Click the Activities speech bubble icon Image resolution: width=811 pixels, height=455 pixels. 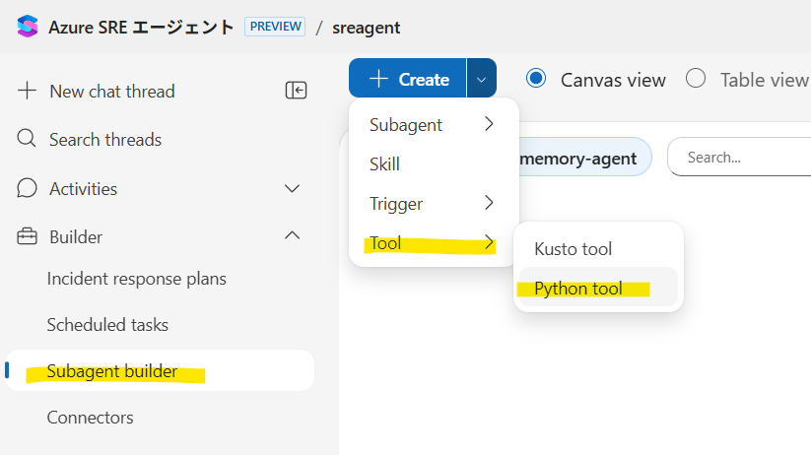click(x=27, y=188)
